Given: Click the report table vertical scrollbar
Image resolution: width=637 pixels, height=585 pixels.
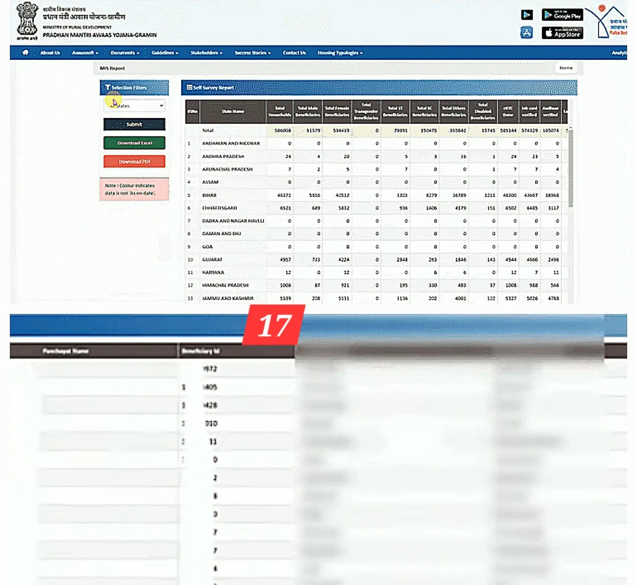Looking at the screenshot, I should click(x=570, y=168).
